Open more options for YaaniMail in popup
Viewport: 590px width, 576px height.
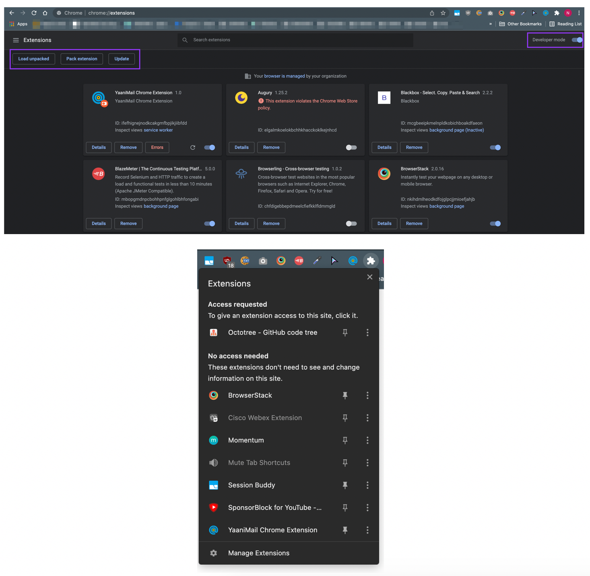(x=367, y=530)
